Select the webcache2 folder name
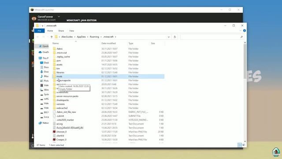The height and width of the screenshot is (159, 282). (x=62, y=108)
